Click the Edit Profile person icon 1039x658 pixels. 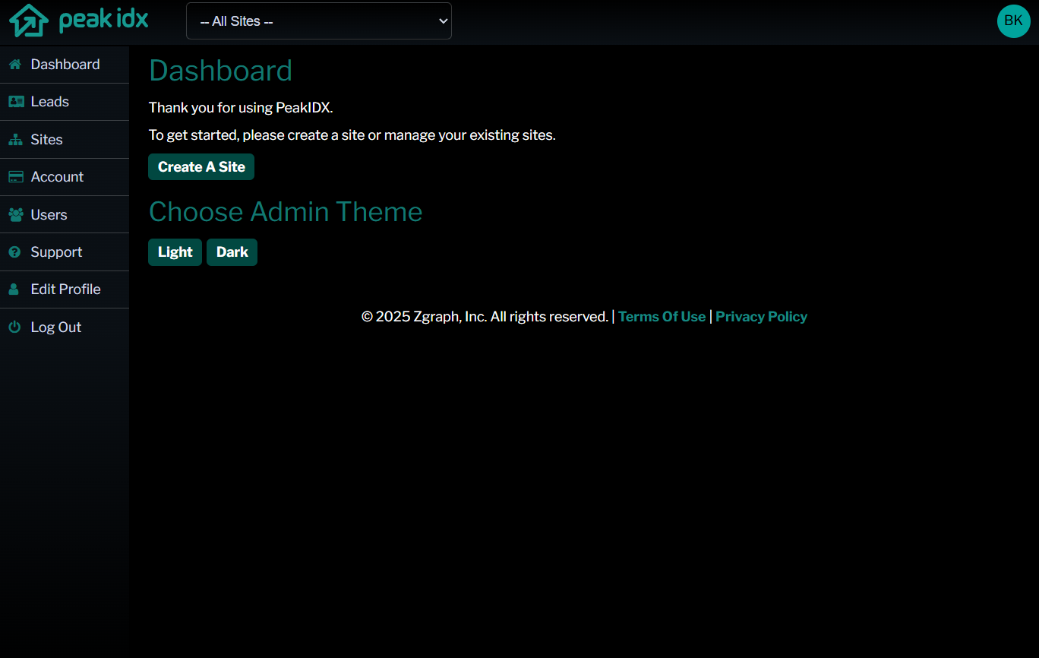pyautogui.click(x=14, y=289)
